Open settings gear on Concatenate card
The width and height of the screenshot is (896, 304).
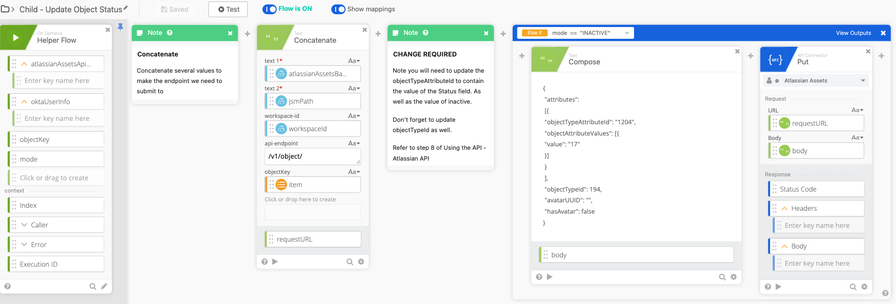[361, 262]
